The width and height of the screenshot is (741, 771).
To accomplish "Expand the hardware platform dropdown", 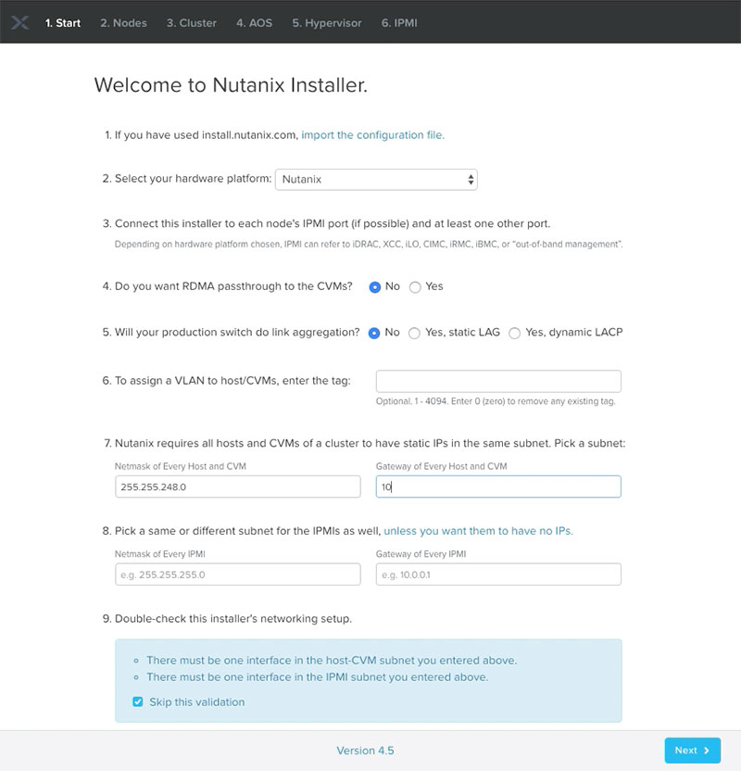I will [x=376, y=179].
